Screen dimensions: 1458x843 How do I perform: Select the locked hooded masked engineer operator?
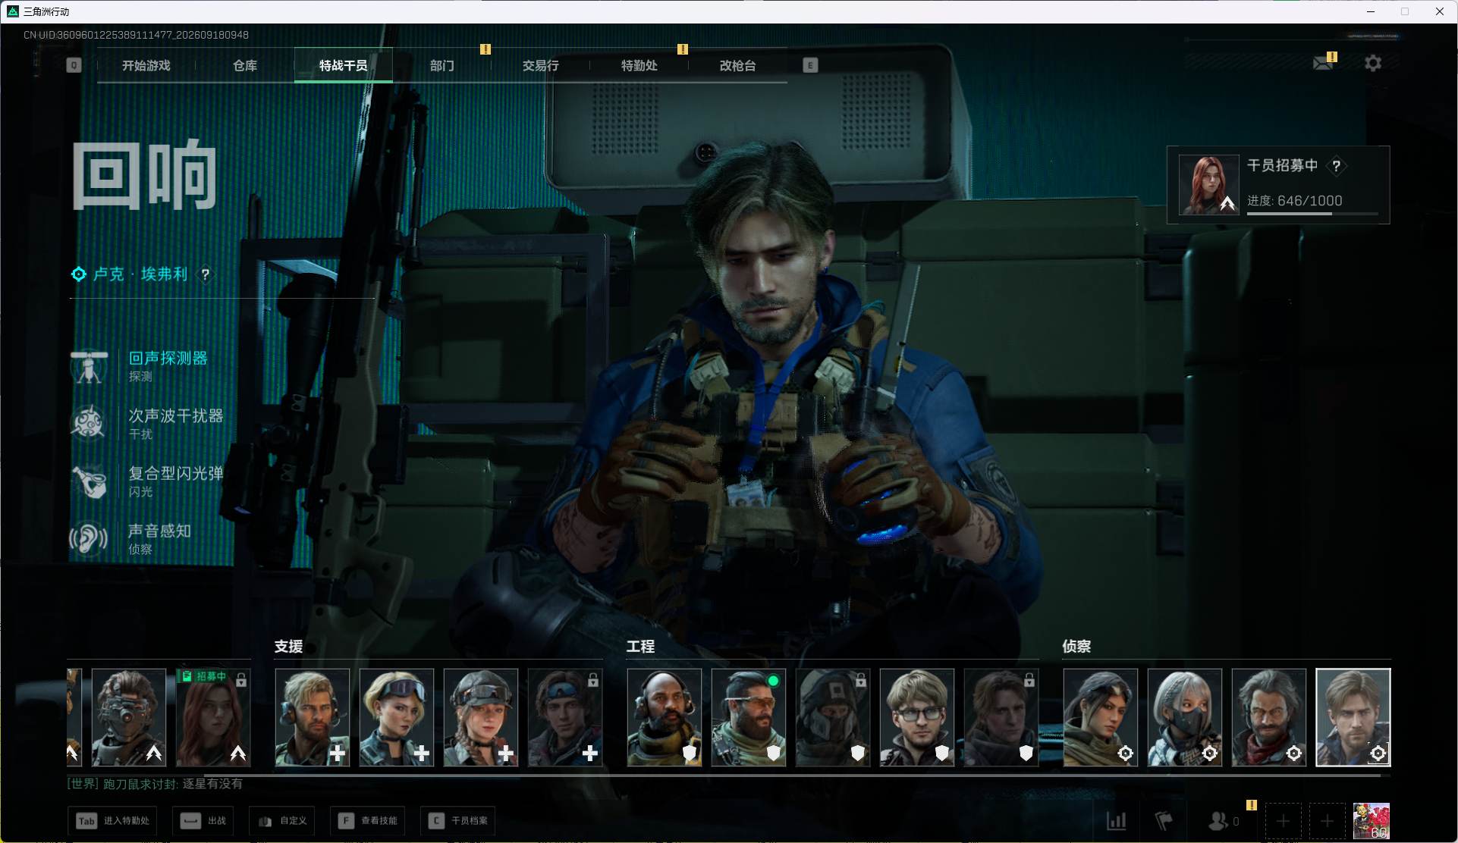point(833,717)
